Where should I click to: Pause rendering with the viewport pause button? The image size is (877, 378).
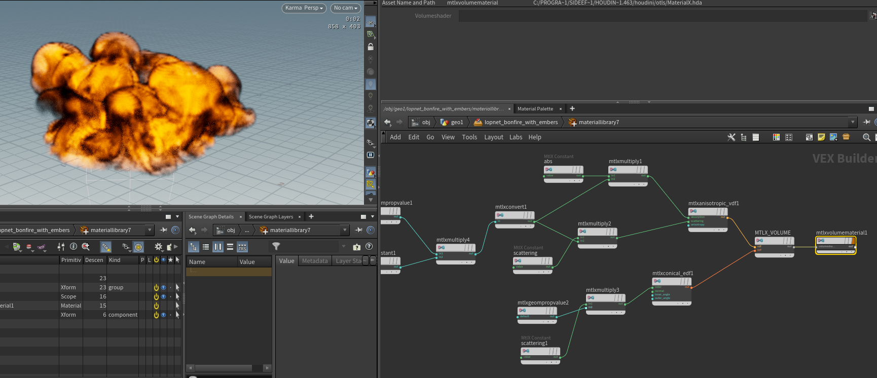(x=371, y=155)
